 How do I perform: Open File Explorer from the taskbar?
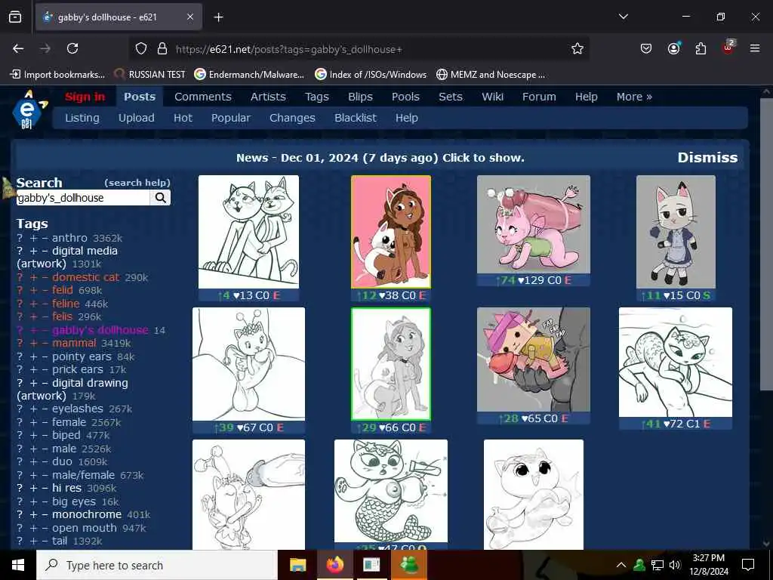point(297,565)
